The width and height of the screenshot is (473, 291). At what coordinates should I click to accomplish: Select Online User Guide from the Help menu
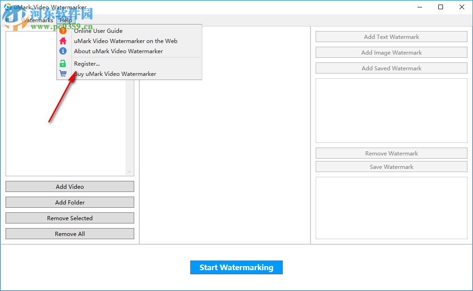[98, 31]
